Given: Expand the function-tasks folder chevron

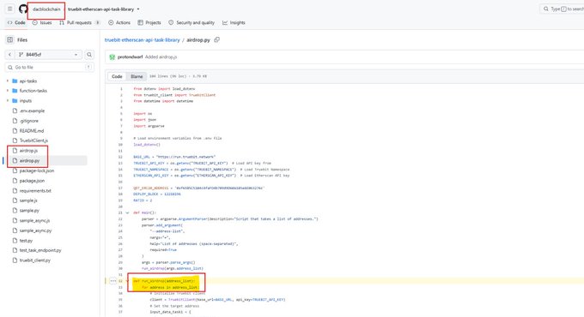Looking at the screenshot, I should coord(8,91).
